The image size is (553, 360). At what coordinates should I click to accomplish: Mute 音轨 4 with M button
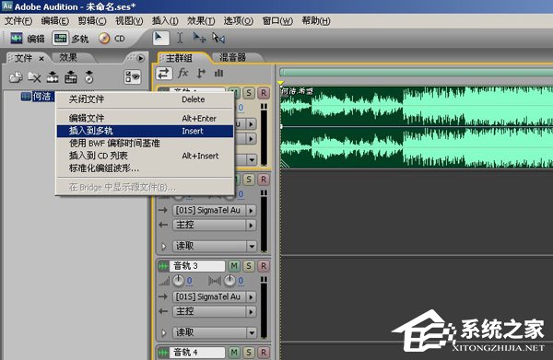[234, 353]
